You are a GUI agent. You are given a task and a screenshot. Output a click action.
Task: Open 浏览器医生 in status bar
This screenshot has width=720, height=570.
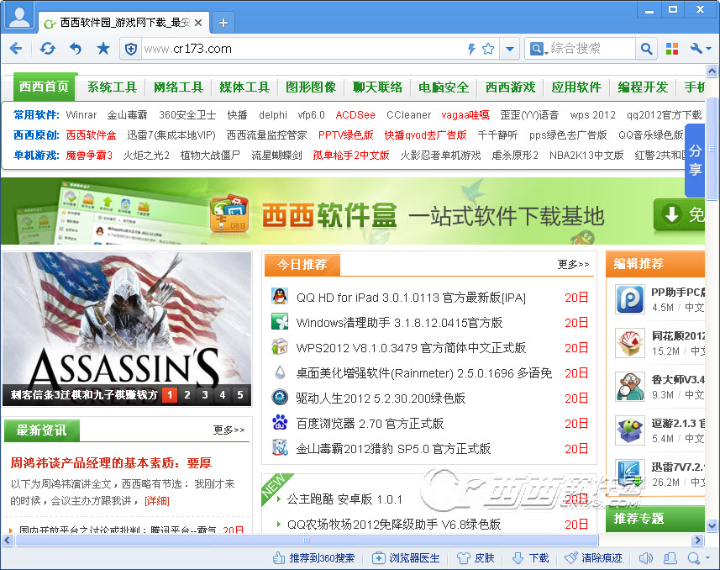point(406,558)
